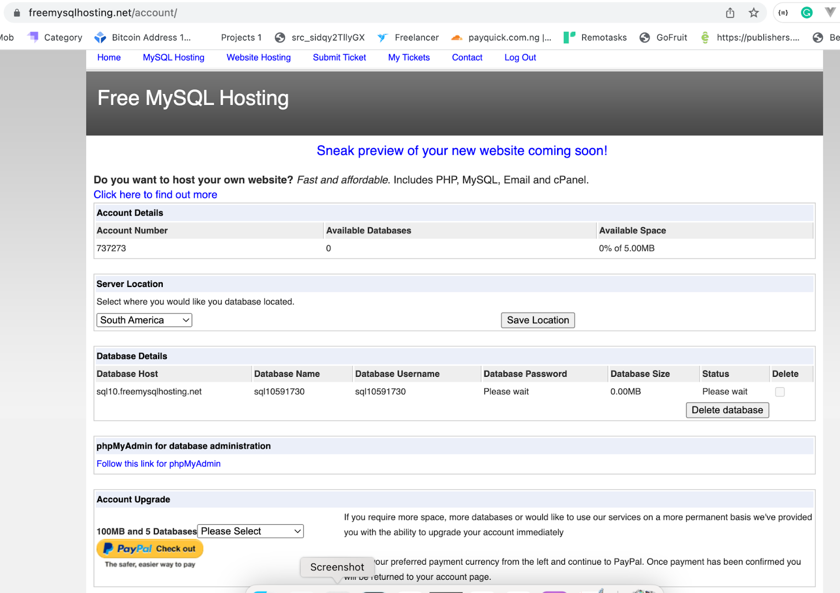
Task: Open My Tickets page
Action: [409, 58]
